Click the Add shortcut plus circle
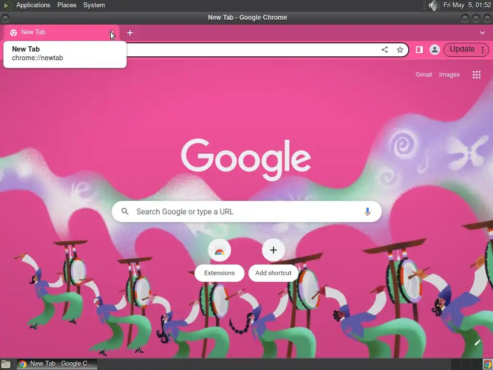Viewport: 493px width, 370px height. (273, 250)
